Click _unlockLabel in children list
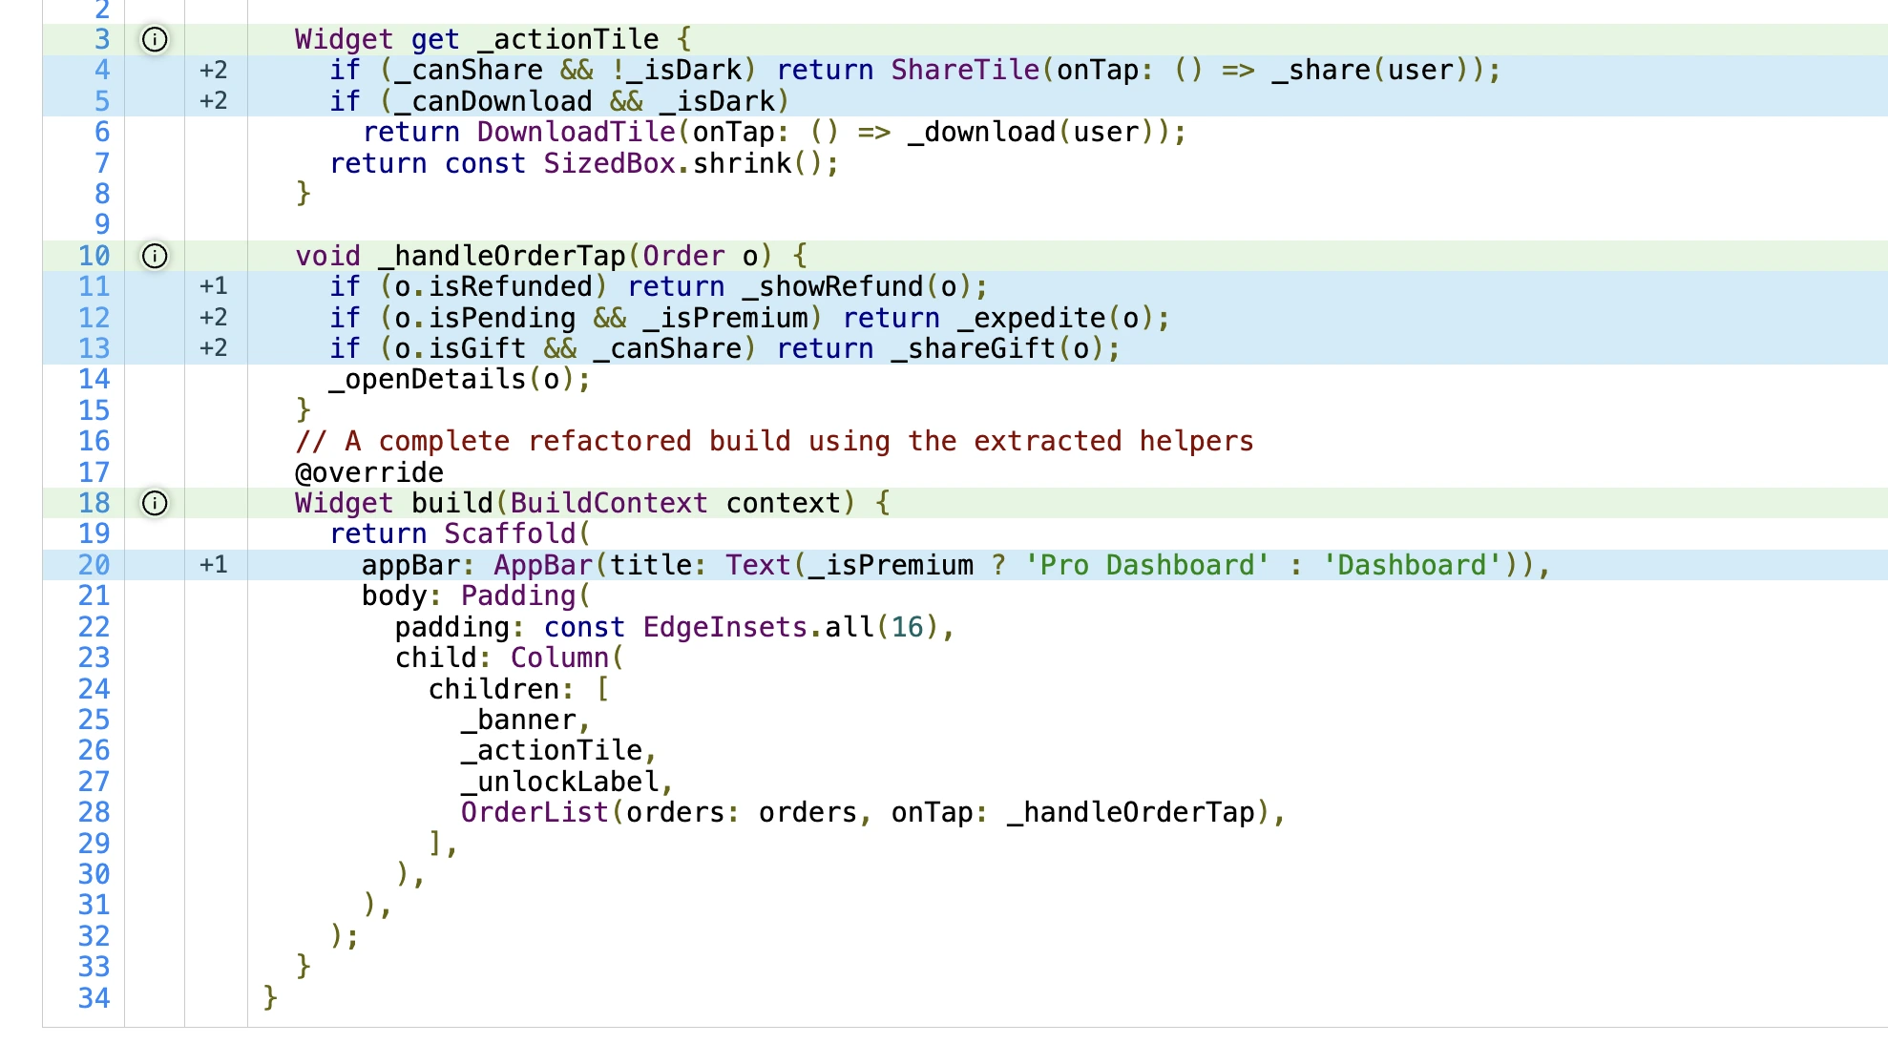 coord(560,782)
